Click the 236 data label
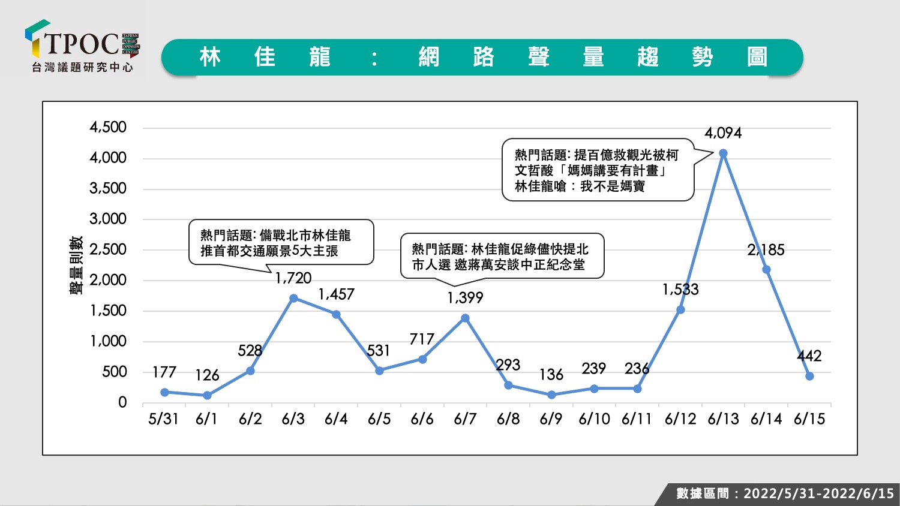 (x=637, y=369)
